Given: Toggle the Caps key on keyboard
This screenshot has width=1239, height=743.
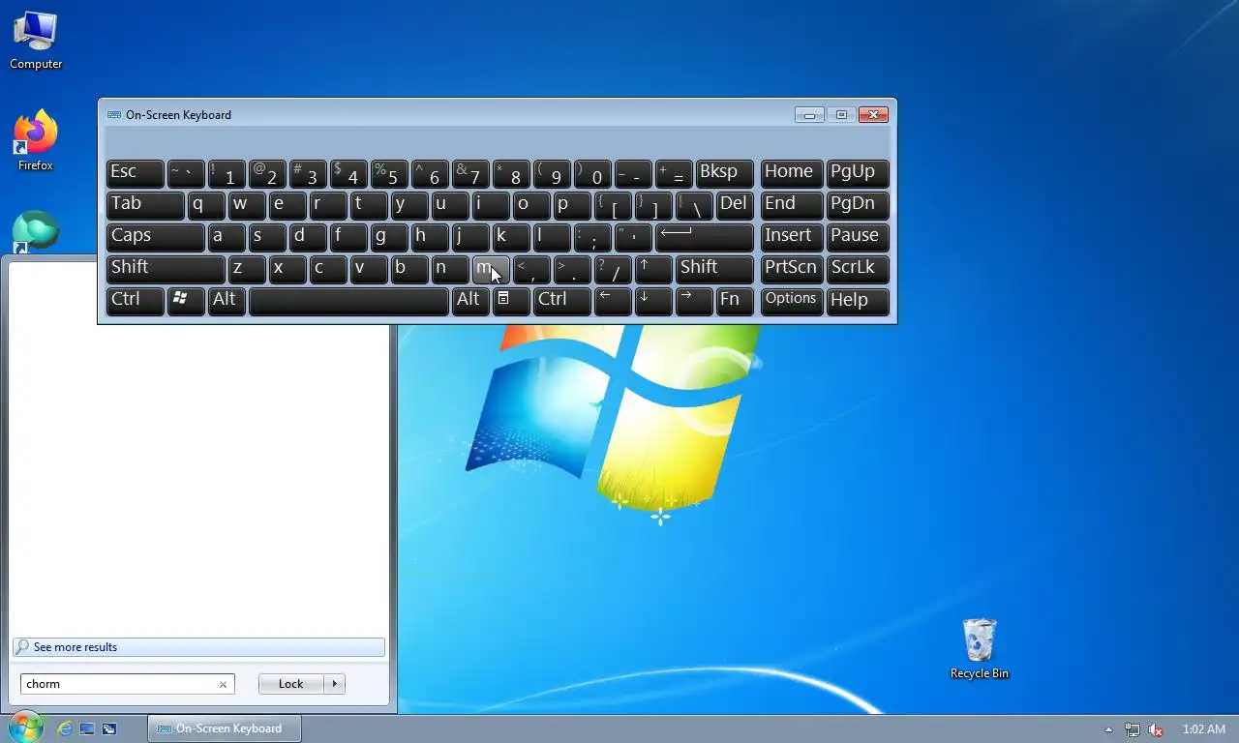Looking at the screenshot, I should (155, 237).
